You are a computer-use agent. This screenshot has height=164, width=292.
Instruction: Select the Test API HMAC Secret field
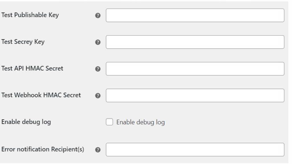195,69
